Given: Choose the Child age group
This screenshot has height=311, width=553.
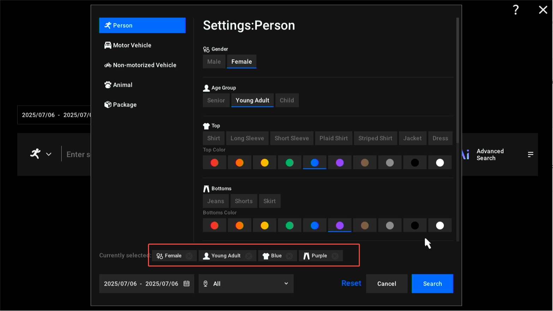Looking at the screenshot, I should pyautogui.click(x=287, y=100).
